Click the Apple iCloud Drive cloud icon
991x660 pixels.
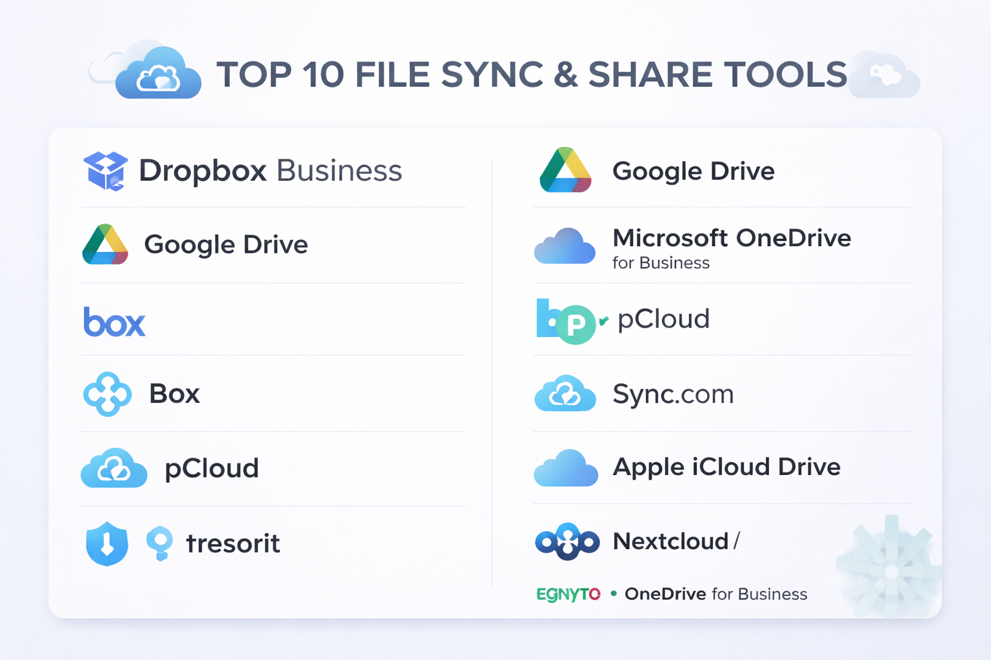tap(566, 468)
